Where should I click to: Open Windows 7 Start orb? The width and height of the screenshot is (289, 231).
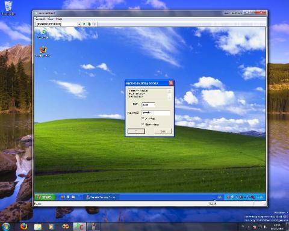tap(6, 227)
